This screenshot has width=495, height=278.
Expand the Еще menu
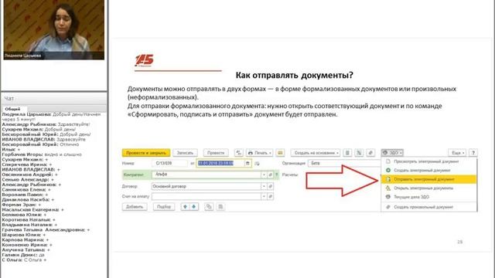click(457, 153)
